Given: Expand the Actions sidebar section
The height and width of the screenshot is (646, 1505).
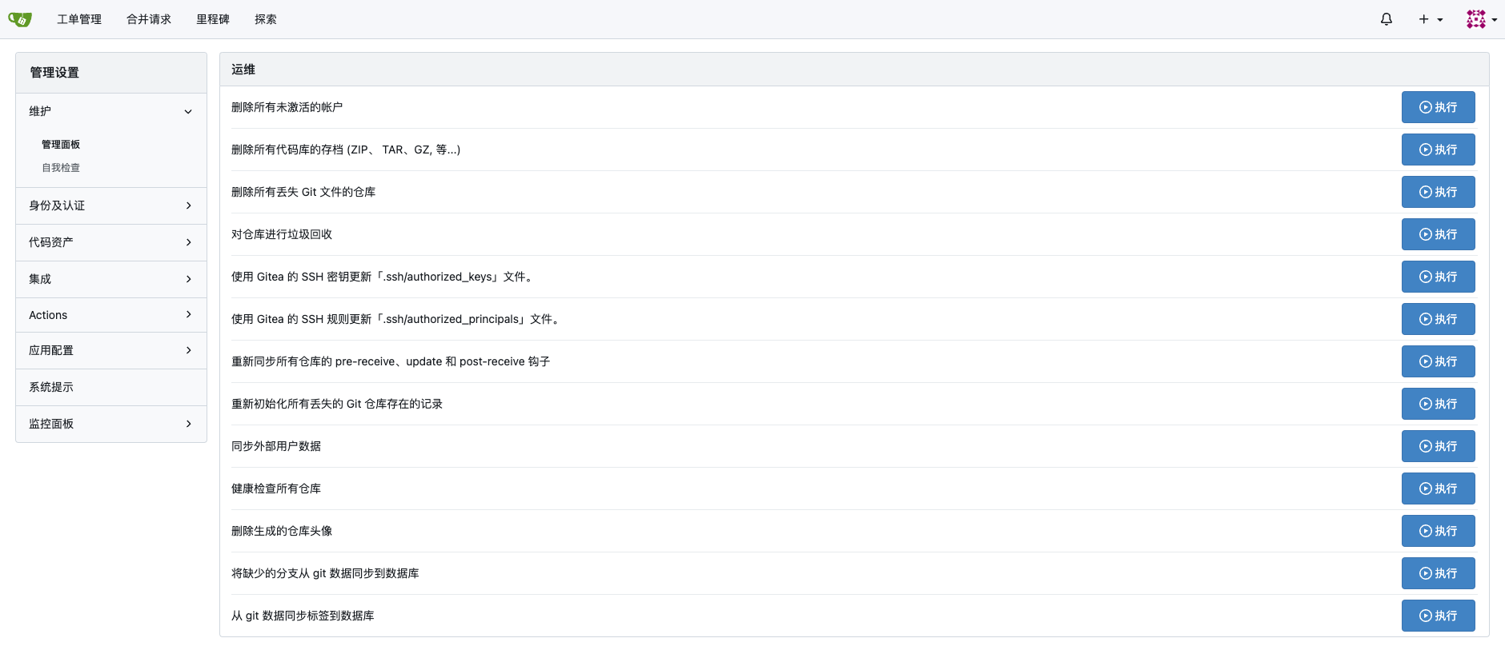Looking at the screenshot, I should coord(110,315).
